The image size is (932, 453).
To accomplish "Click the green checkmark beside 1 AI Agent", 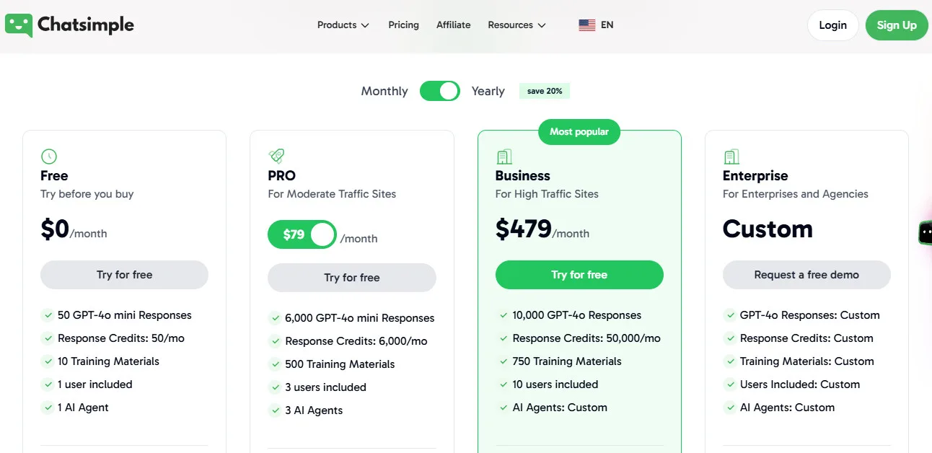I will coord(48,408).
